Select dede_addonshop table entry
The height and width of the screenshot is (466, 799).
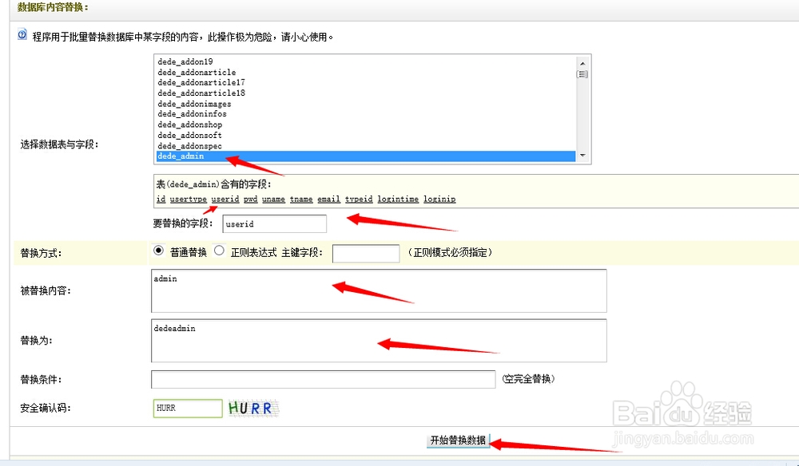click(365, 124)
